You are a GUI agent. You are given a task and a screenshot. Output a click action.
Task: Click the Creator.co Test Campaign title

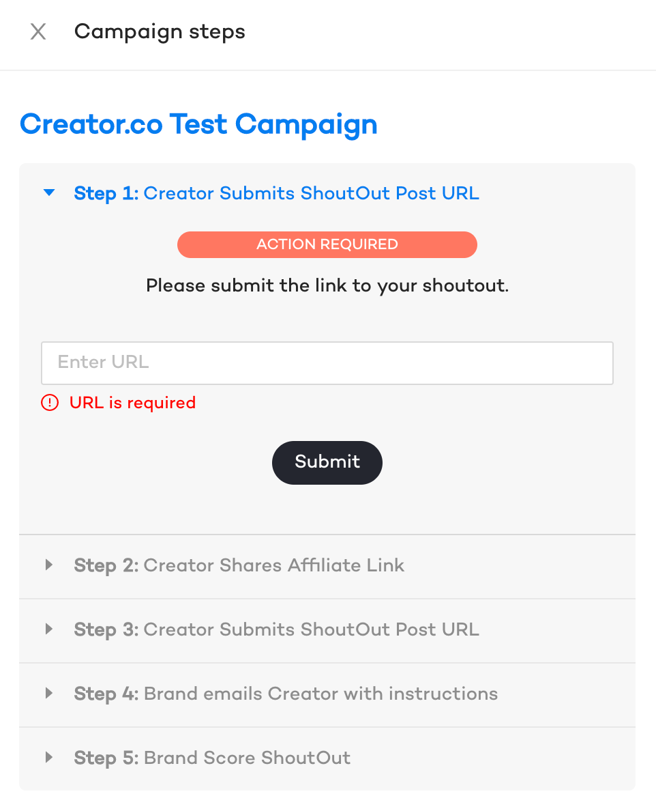point(198,125)
